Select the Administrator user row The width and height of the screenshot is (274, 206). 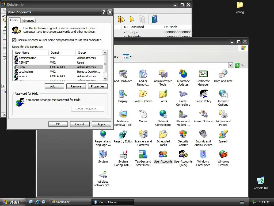(x=58, y=58)
